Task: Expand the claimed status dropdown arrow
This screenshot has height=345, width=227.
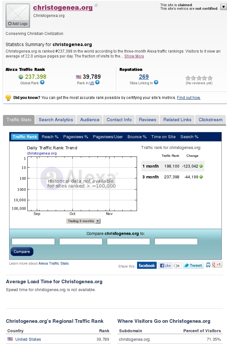Action: point(223,7)
